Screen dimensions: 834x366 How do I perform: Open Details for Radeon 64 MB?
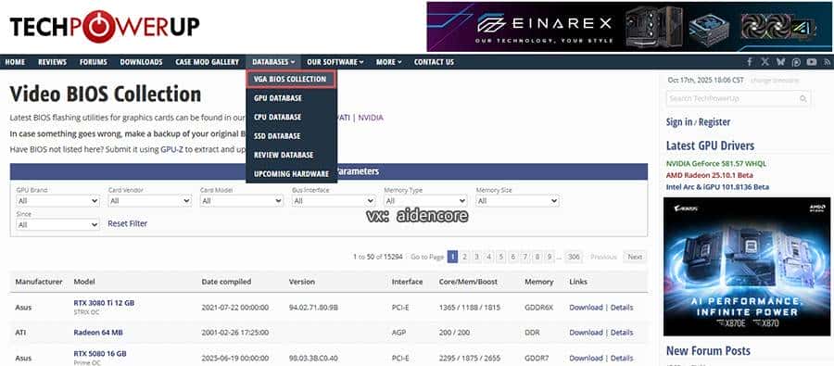click(x=622, y=333)
